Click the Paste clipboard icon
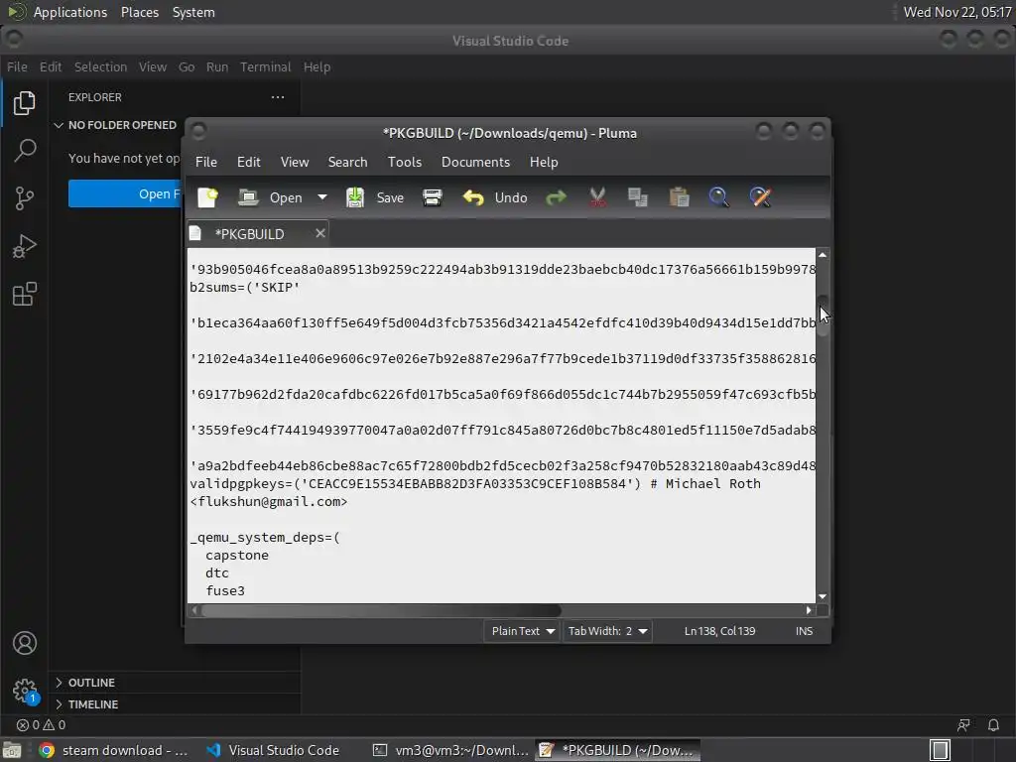 click(679, 197)
